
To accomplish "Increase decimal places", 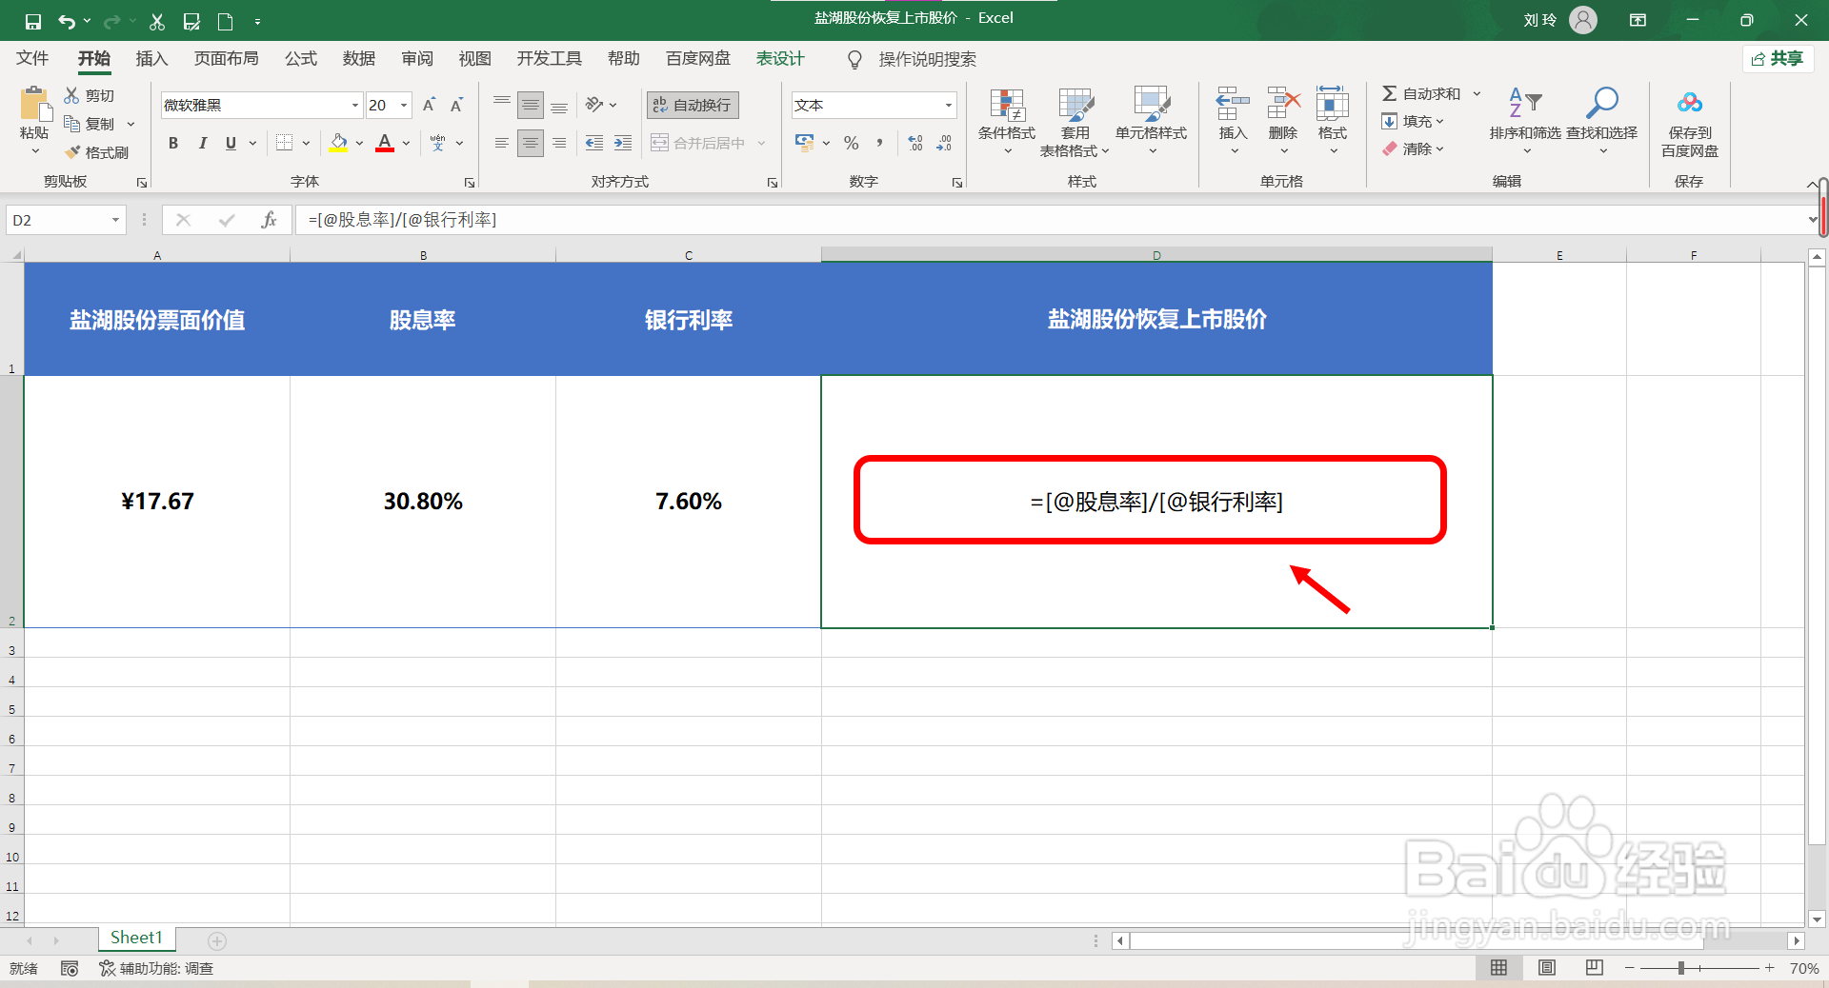I will [915, 143].
